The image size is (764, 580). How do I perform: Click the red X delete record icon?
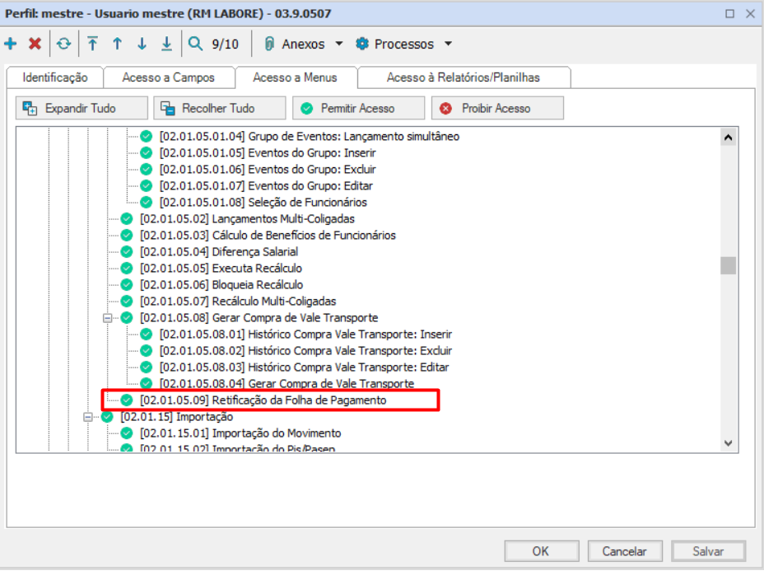(x=35, y=44)
